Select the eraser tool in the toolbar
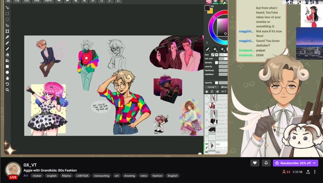The height and width of the screenshot is (183, 323). [x=7, y=55]
